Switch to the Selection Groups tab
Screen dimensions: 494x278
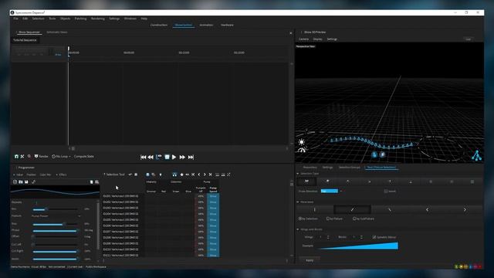tap(350, 168)
